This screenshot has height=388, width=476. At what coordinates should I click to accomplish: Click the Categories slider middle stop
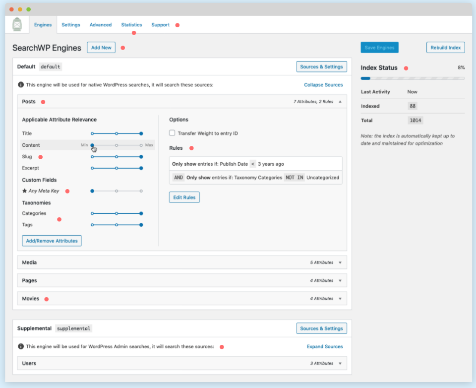tap(117, 213)
